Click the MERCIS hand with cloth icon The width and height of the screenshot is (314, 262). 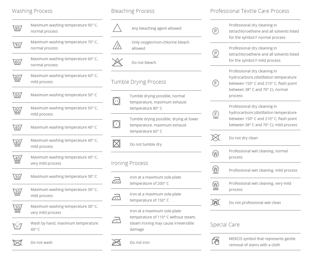[x=216, y=241]
